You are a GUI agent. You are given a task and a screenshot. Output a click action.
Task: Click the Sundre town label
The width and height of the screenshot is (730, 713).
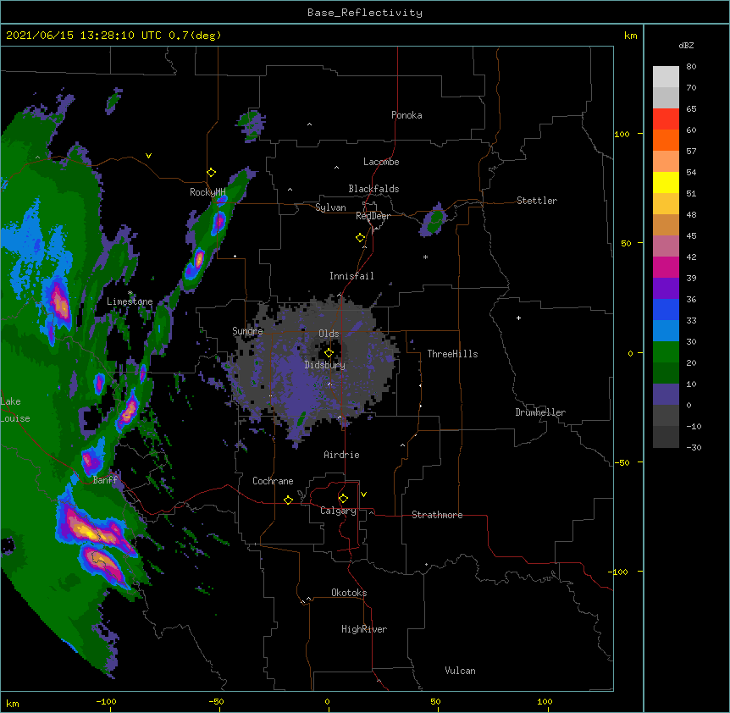[x=247, y=331]
